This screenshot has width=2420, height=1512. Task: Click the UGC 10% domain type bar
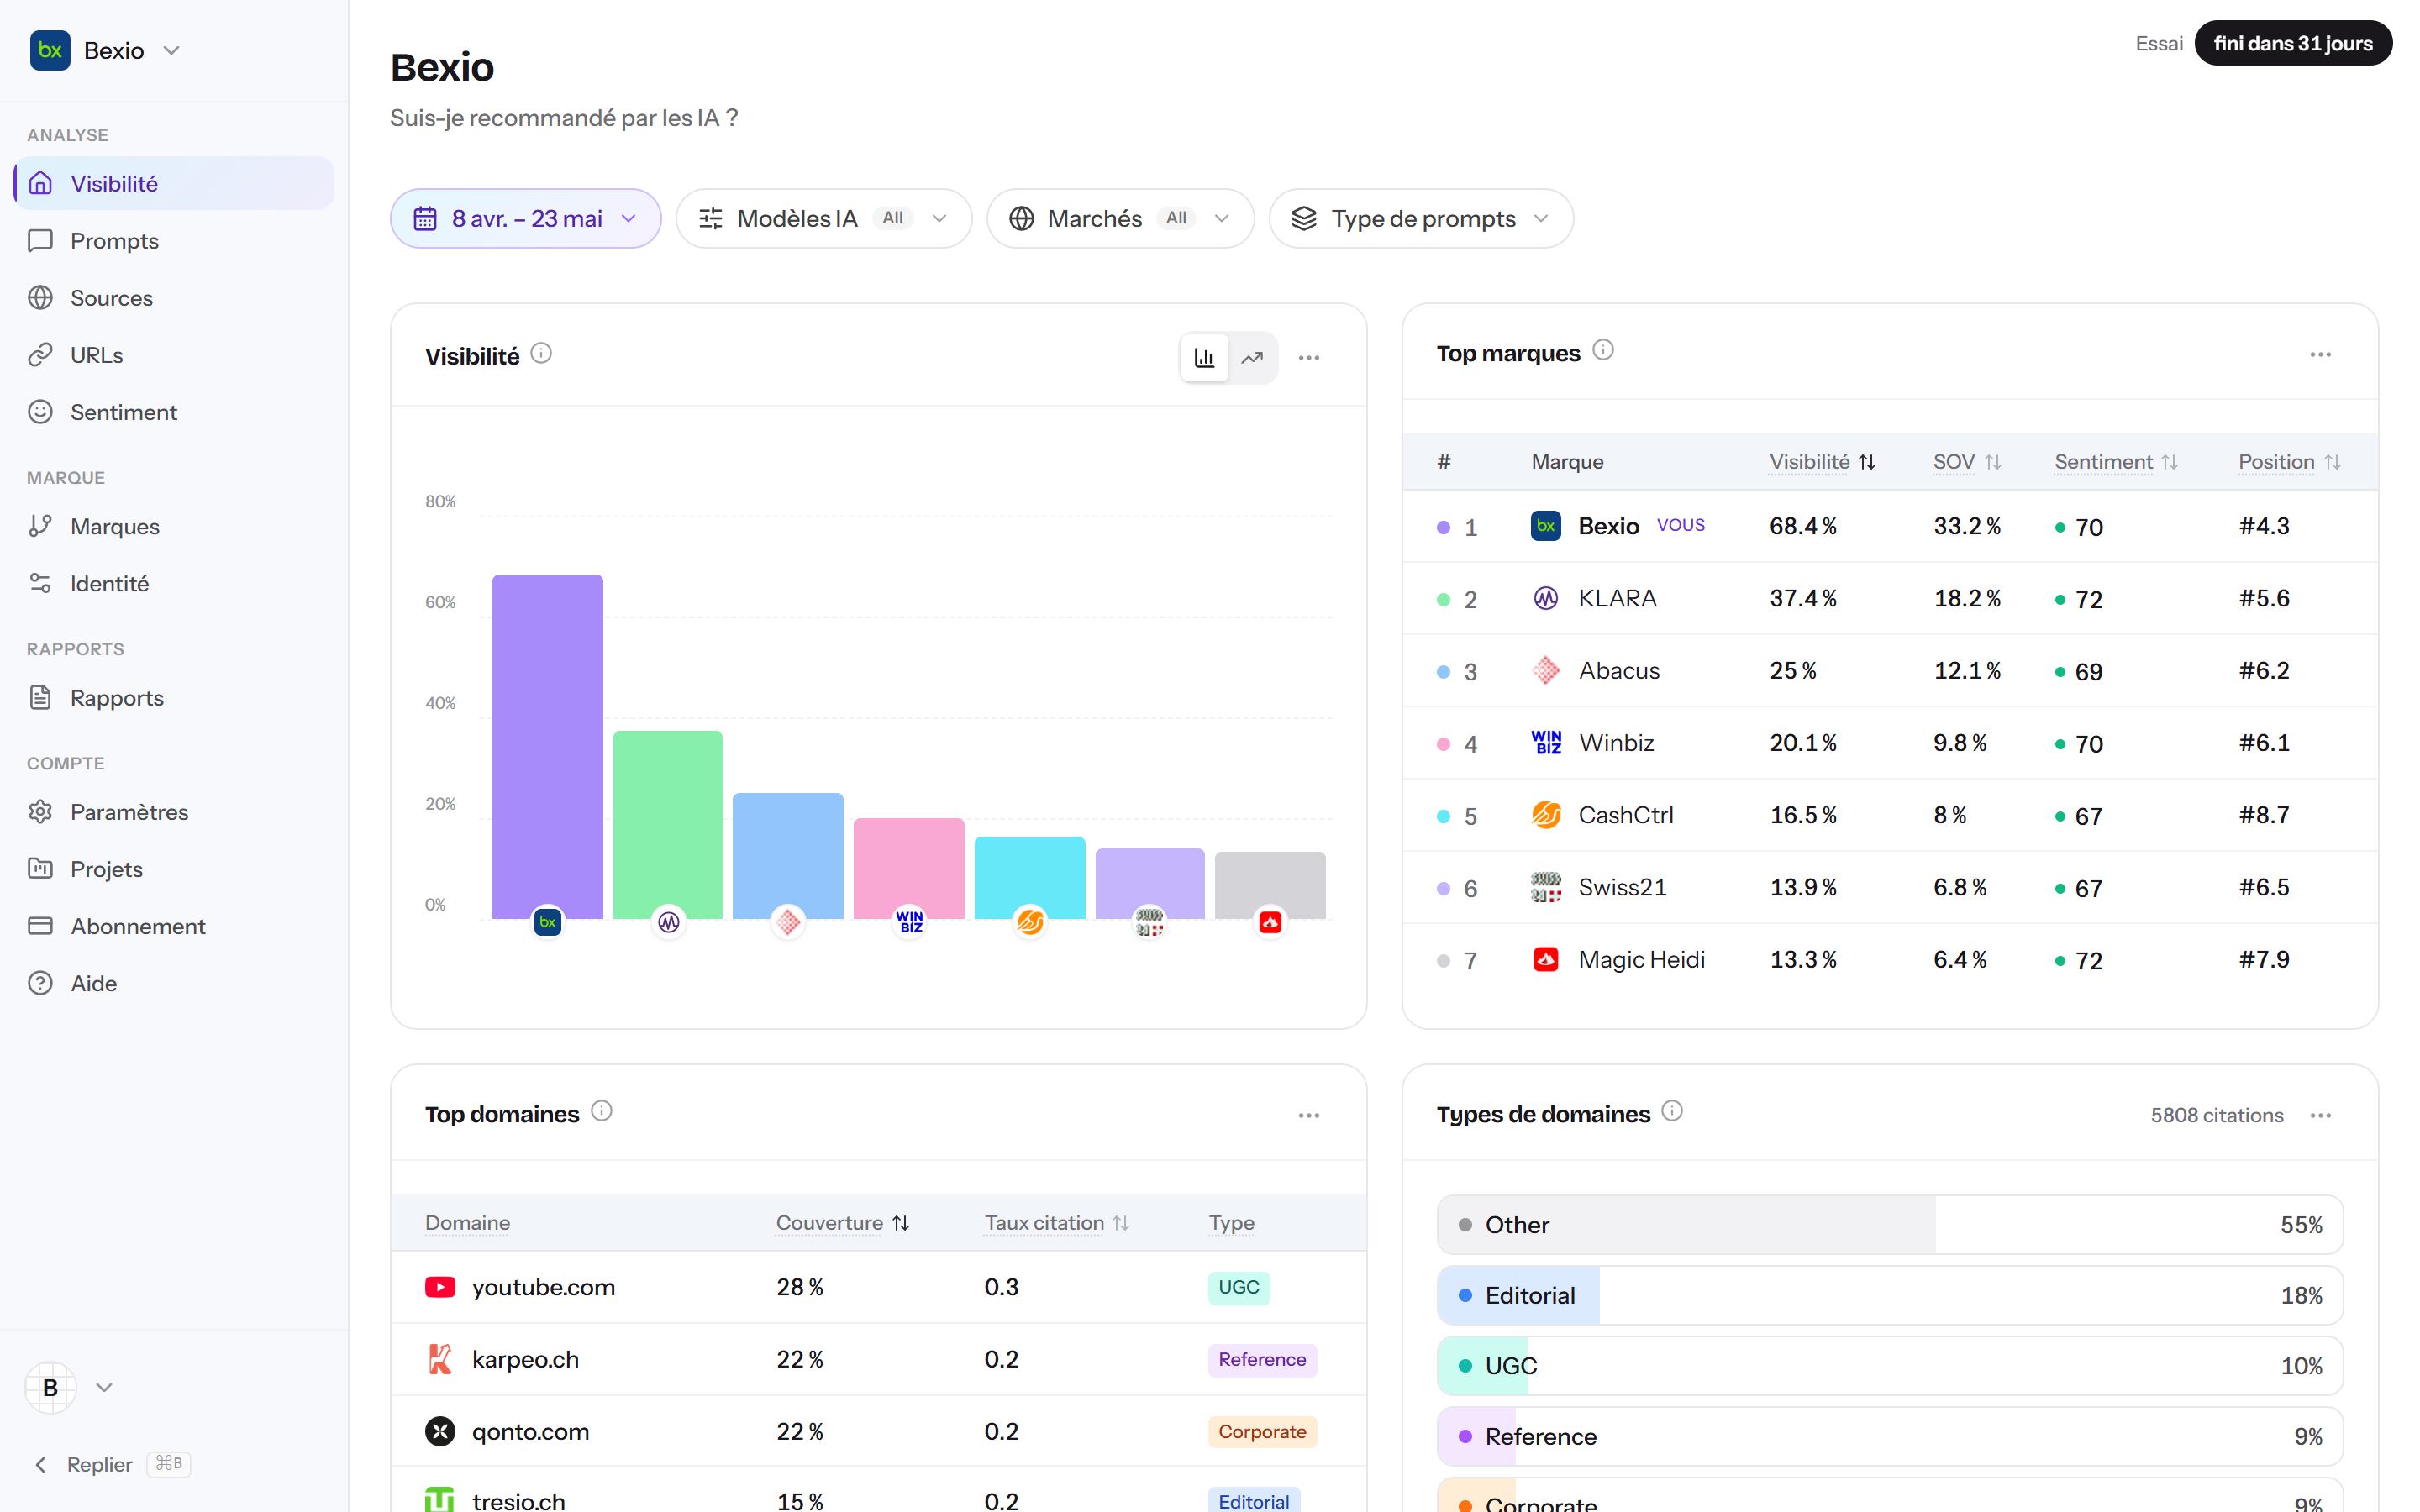[x=1889, y=1365]
